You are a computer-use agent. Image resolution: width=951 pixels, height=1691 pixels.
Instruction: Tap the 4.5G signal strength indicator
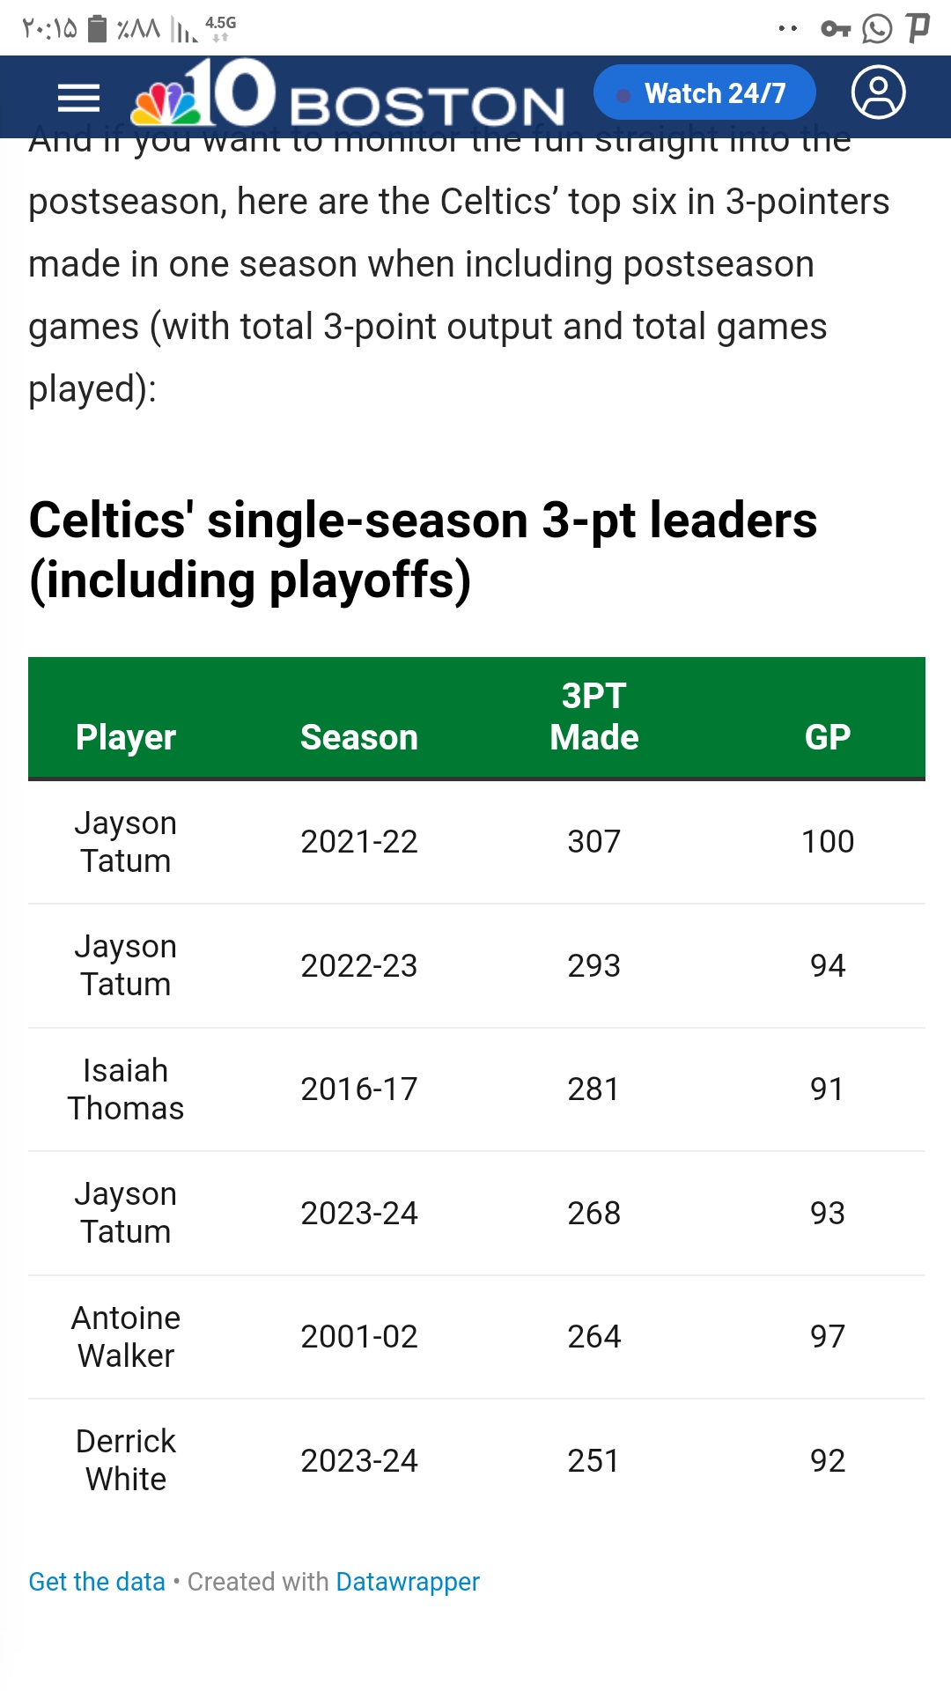203,29
